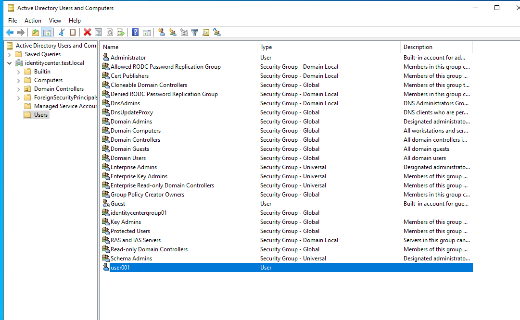Sort by the Type column header

tap(329, 47)
